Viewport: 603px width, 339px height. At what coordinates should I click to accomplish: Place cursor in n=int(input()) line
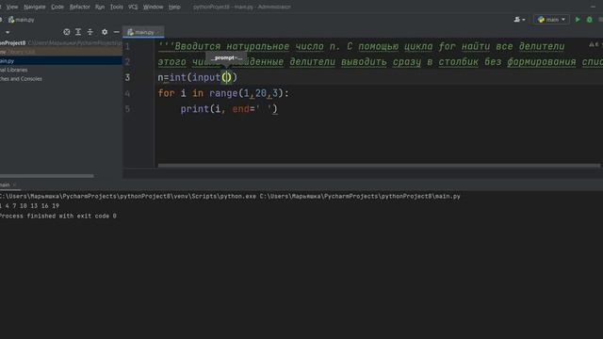[x=198, y=77]
